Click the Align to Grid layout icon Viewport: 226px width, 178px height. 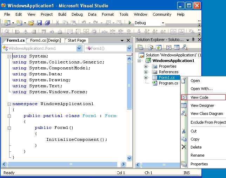click(x=7, y=32)
